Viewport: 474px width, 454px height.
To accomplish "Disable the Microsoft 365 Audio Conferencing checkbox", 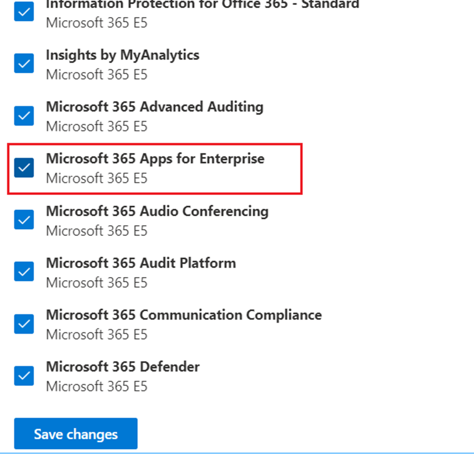I will [24, 220].
